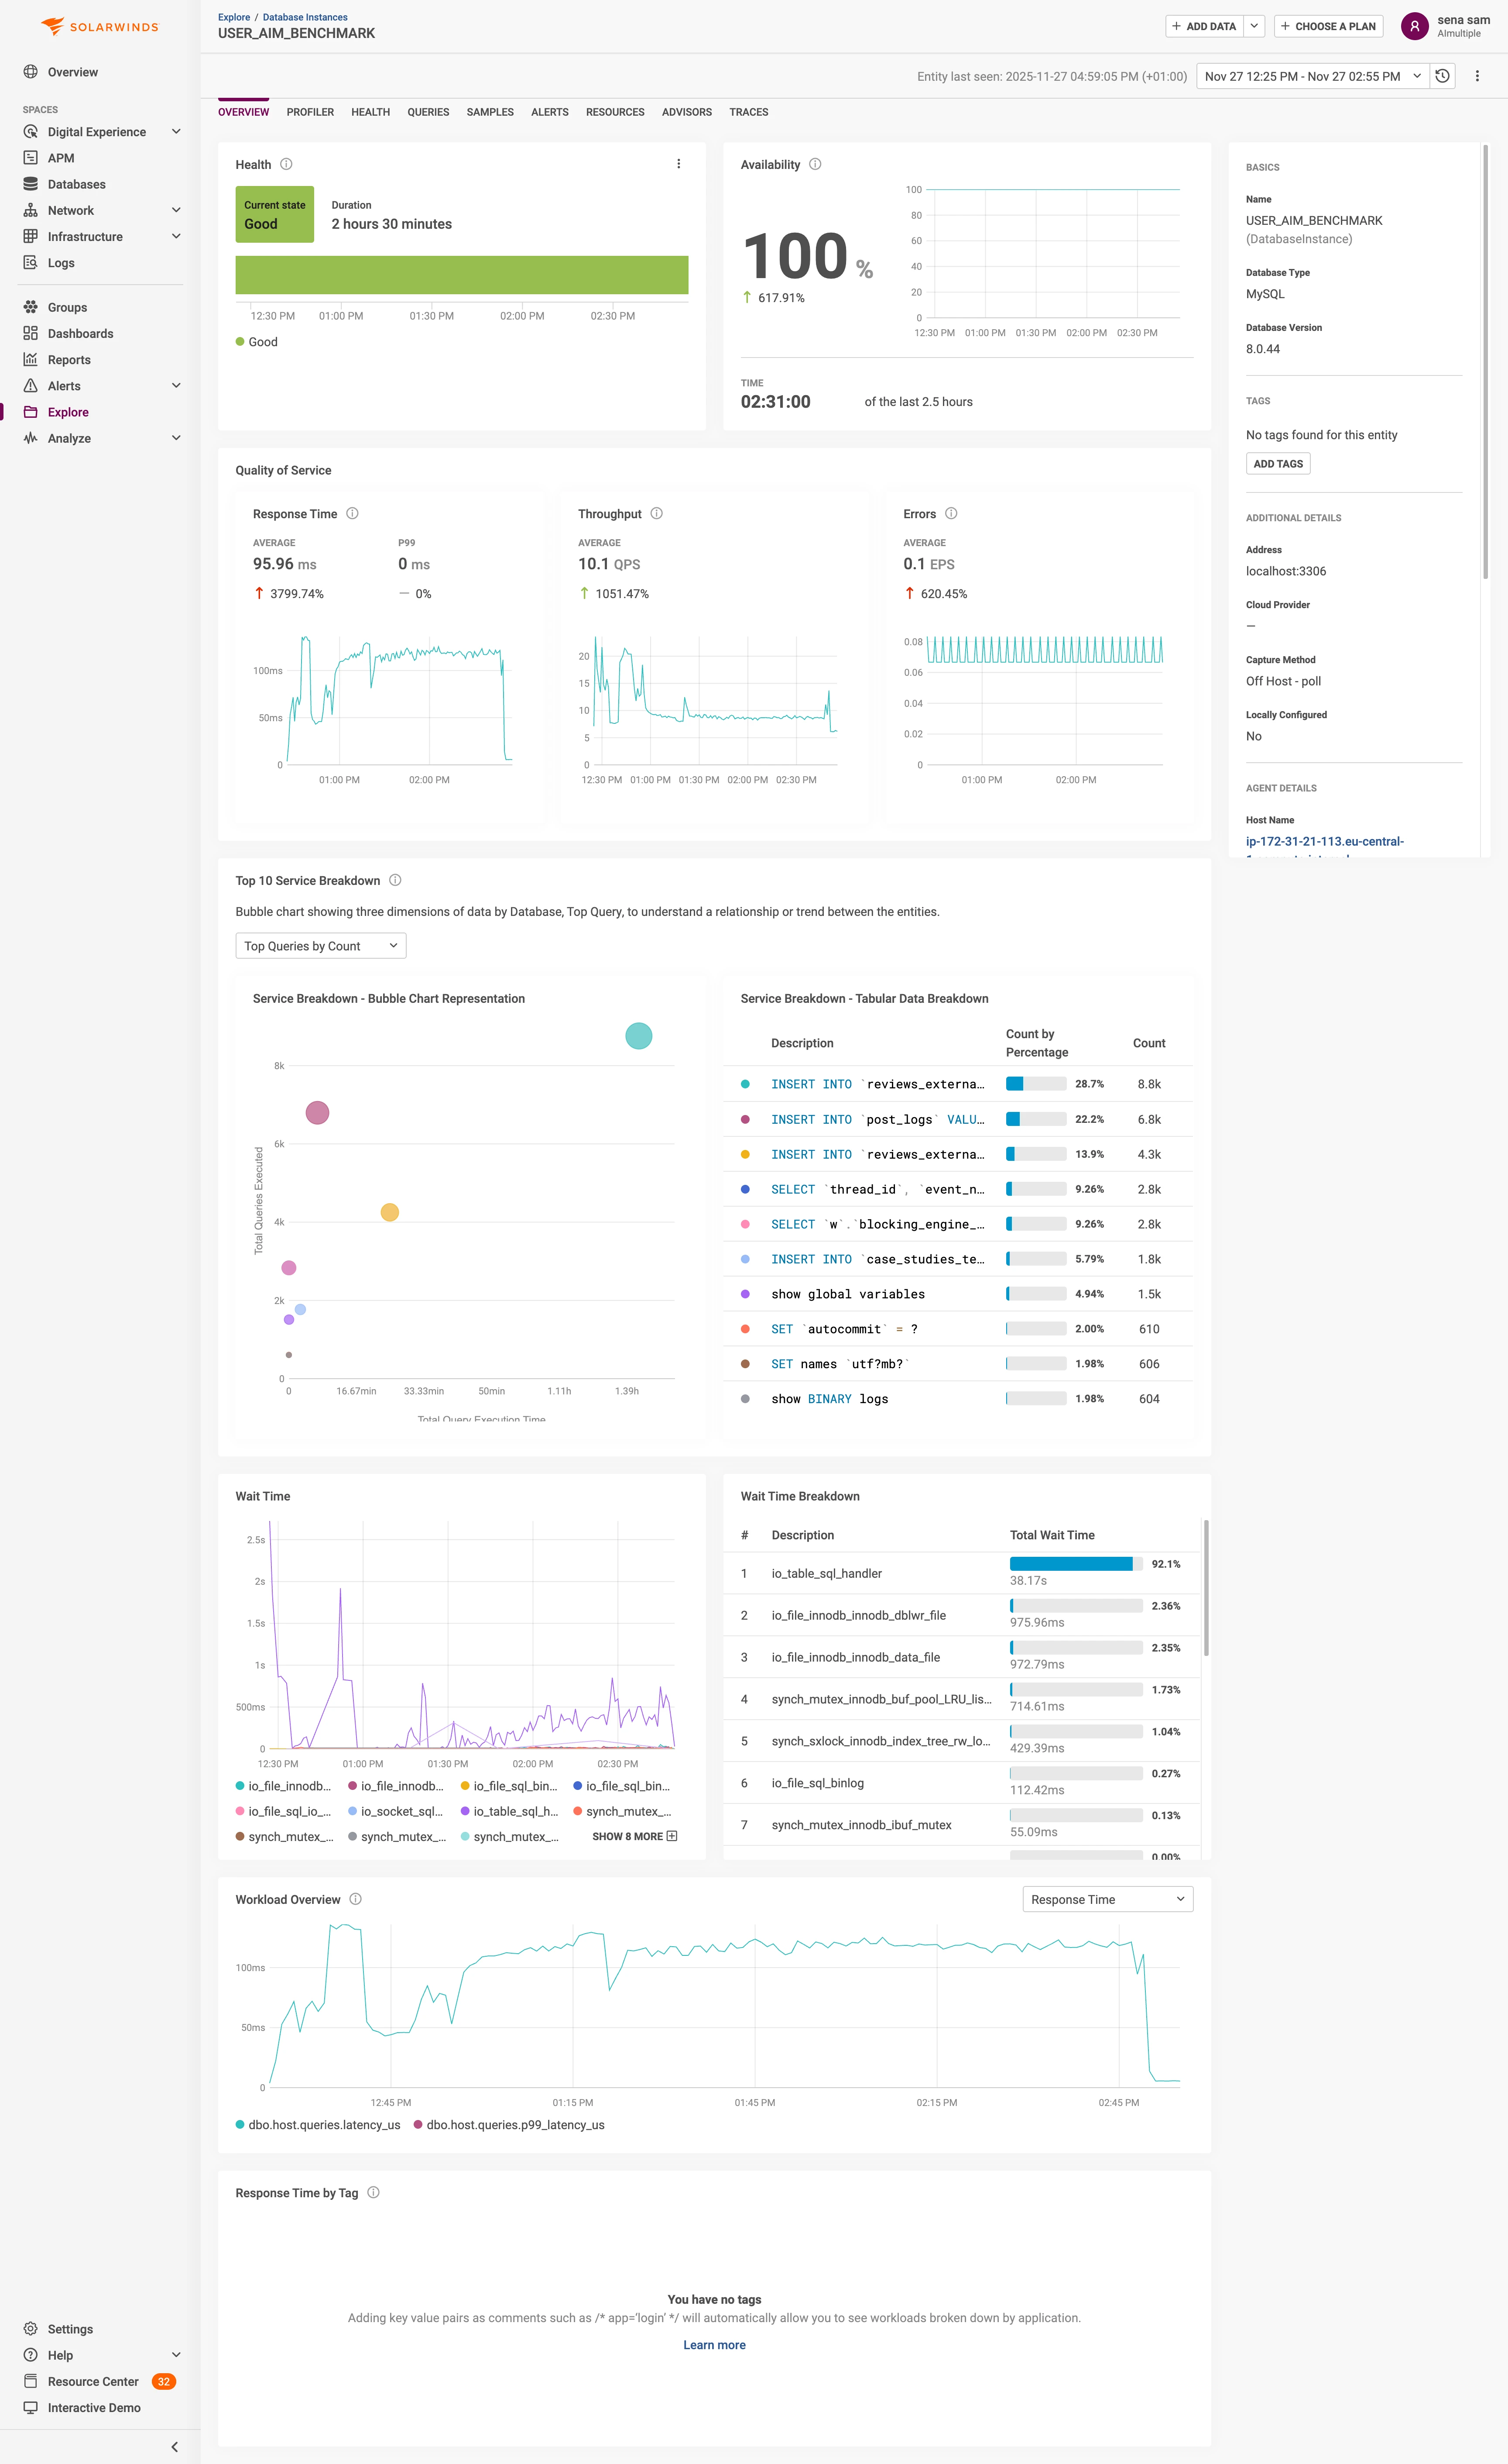The width and height of the screenshot is (1508, 2464).
Task: Toggle the io_file_sql_io_... legend series
Action: pos(284,1811)
